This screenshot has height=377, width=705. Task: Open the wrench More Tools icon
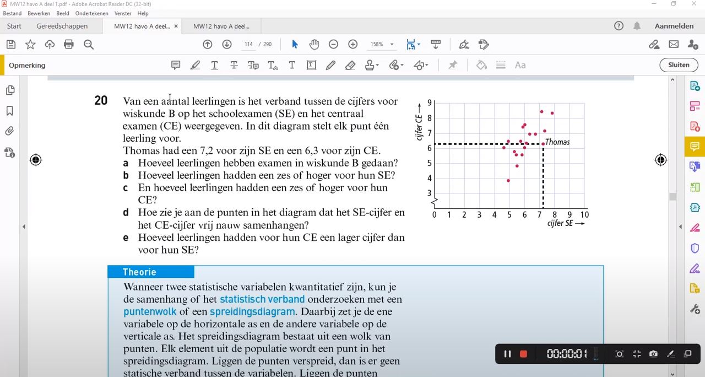[x=695, y=309]
